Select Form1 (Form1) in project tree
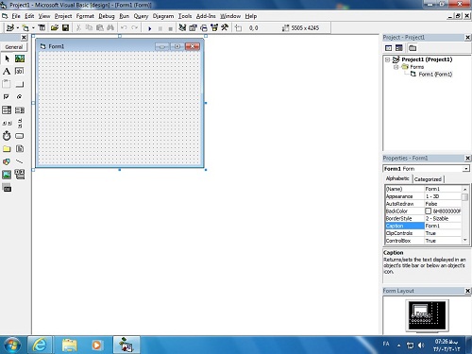 tap(435, 75)
